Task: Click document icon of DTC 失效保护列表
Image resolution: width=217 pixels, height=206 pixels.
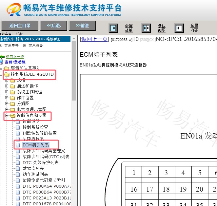Action: (18, 162)
